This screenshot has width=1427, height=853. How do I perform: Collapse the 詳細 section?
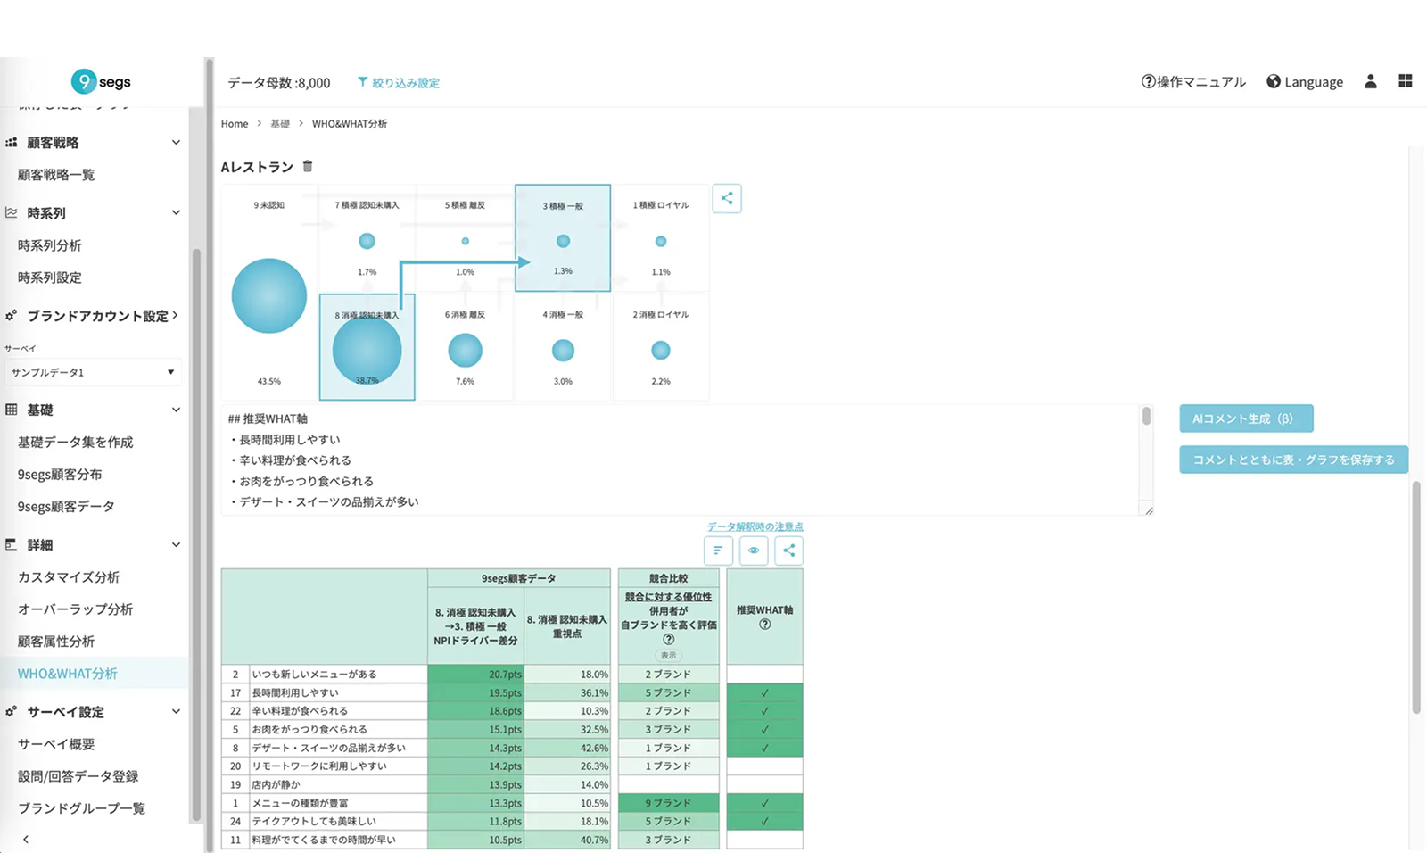176,544
